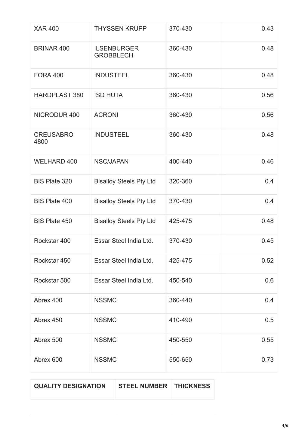Click the THICKNESS column header
This screenshot has width=308, height=436.
(x=192, y=386)
